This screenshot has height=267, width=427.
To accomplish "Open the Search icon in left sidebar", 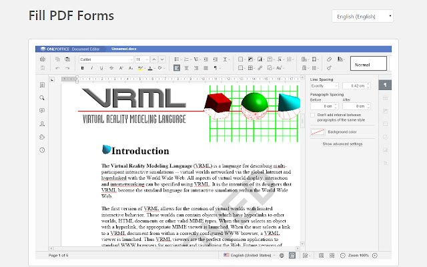I will tap(42, 98).
